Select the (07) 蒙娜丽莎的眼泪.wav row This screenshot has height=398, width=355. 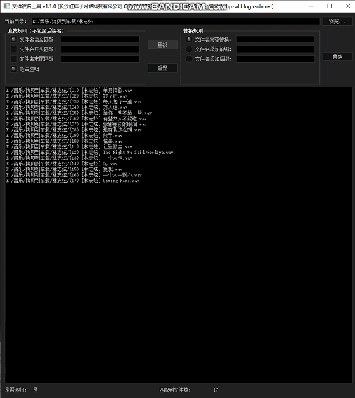coord(77,124)
